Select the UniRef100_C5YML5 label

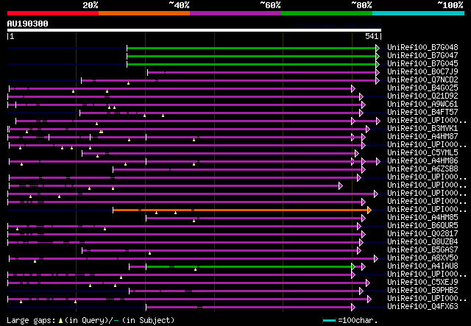(422, 153)
